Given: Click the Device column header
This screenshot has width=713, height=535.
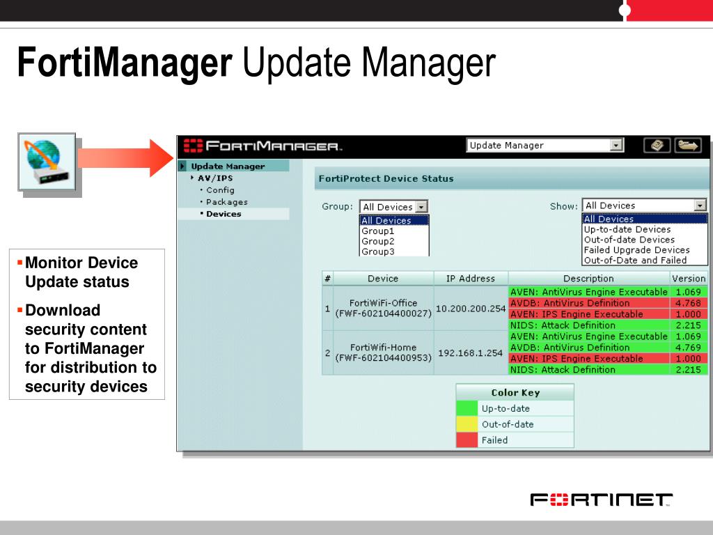Looking at the screenshot, I should coord(383,279).
